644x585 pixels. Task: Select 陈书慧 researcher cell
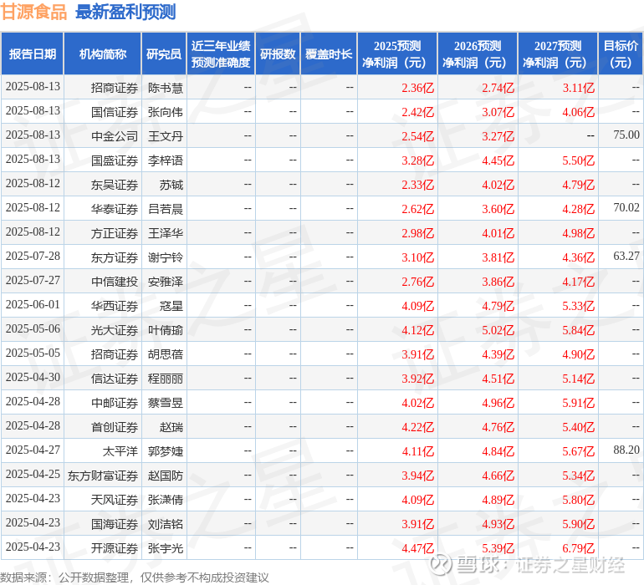coord(165,88)
